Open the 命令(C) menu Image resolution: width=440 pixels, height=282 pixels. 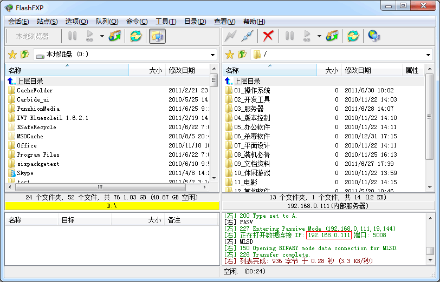pos(137,22)
